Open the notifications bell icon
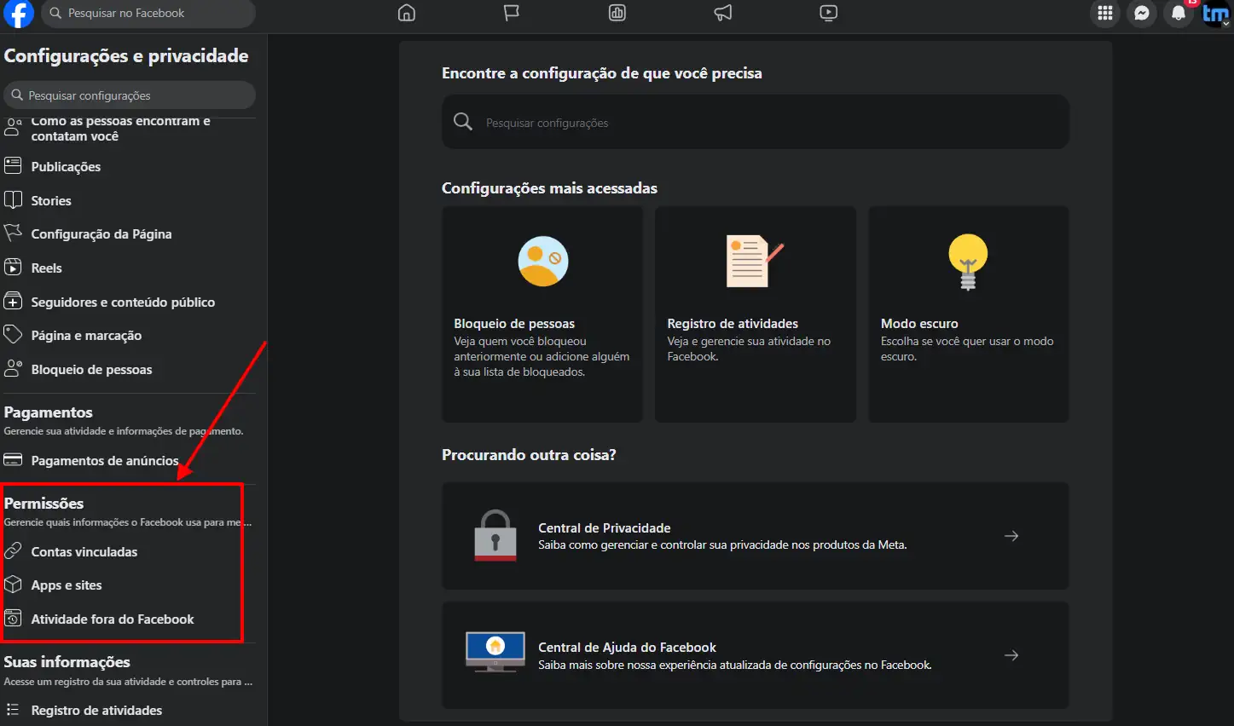This screenshot has height=726, width=1234. point(1179,13)
